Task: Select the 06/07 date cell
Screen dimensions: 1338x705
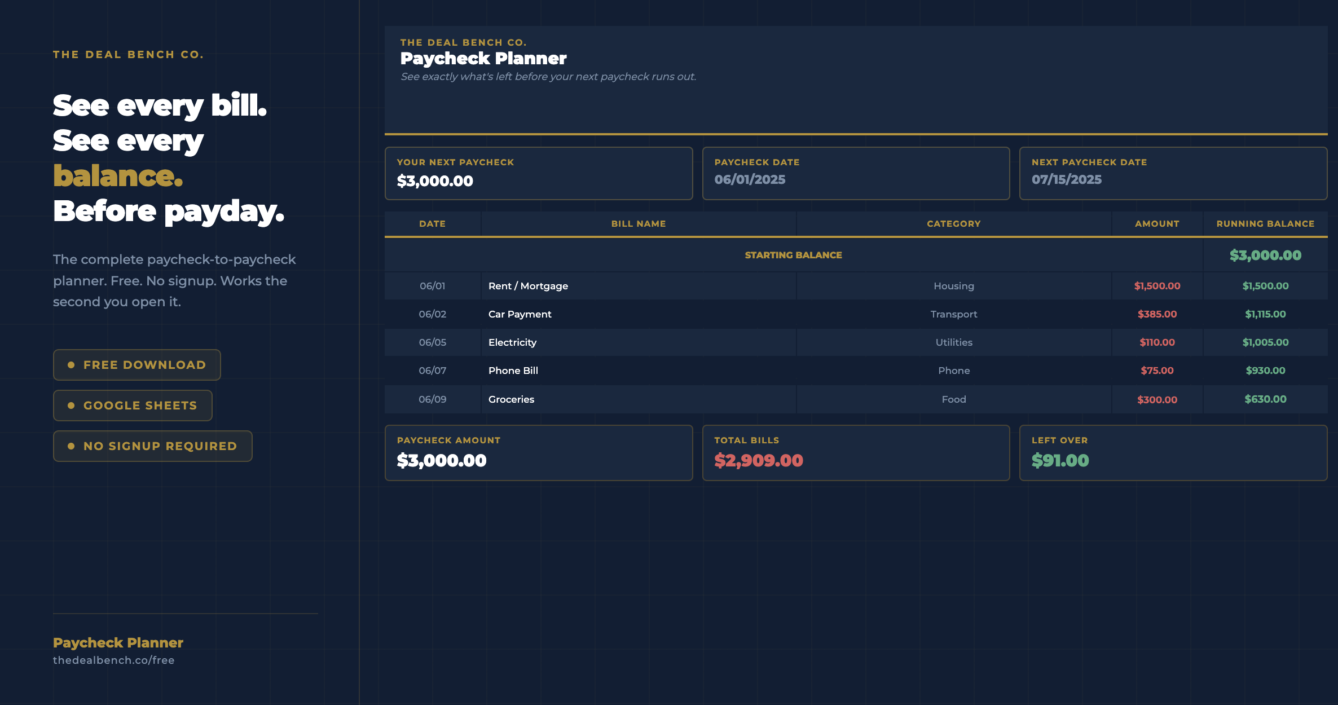Action: (x=432, y=371)
